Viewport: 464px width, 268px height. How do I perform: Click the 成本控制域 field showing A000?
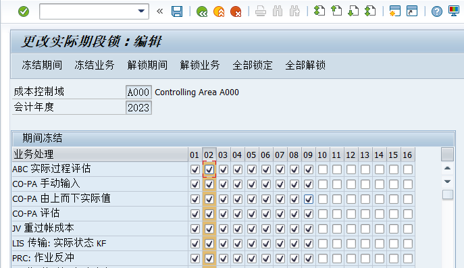click(x=138, y=92)
